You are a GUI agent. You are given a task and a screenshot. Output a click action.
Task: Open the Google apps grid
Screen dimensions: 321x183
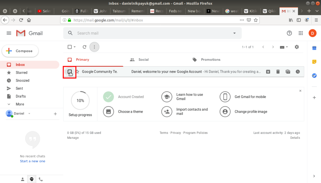pyautogui.click(x=301, y=33)
